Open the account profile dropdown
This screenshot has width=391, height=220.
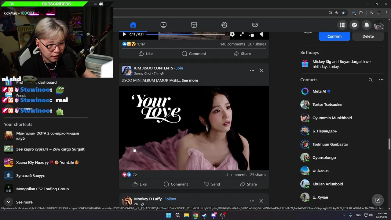coord(379,25)
